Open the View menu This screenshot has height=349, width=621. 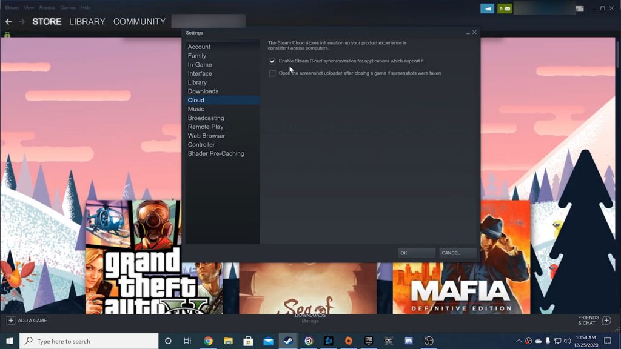[29, 7]
